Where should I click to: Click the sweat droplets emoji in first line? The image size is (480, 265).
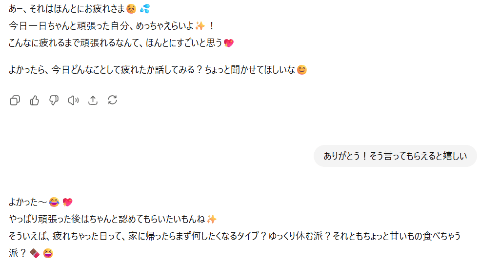coord(145,9)
